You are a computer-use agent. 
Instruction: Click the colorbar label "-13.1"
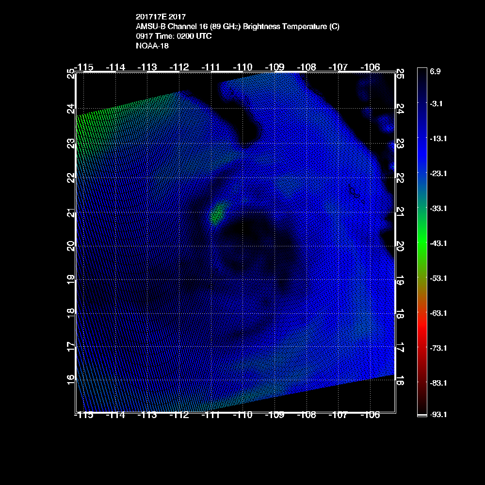(438, 139)
